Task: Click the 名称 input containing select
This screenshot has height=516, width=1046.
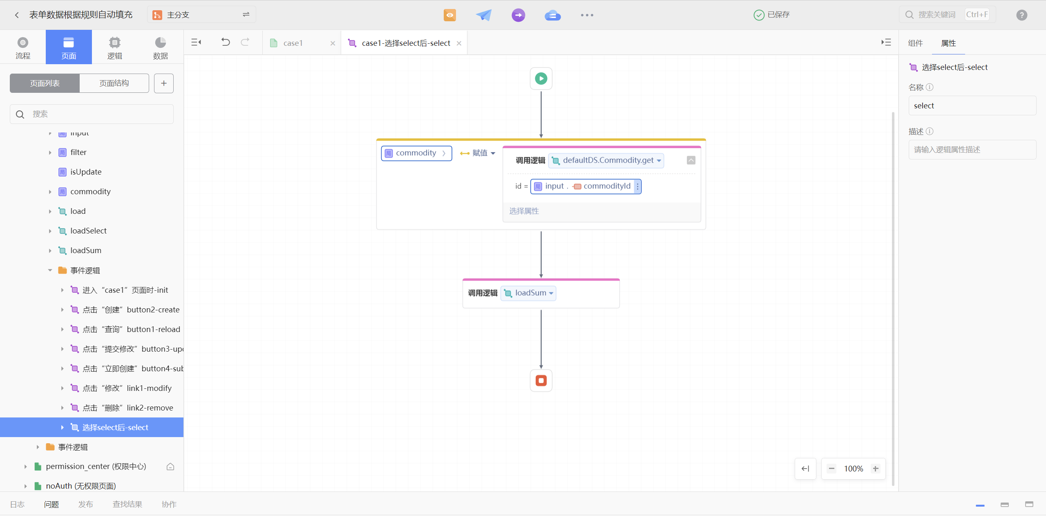Action: coord(972,105)
